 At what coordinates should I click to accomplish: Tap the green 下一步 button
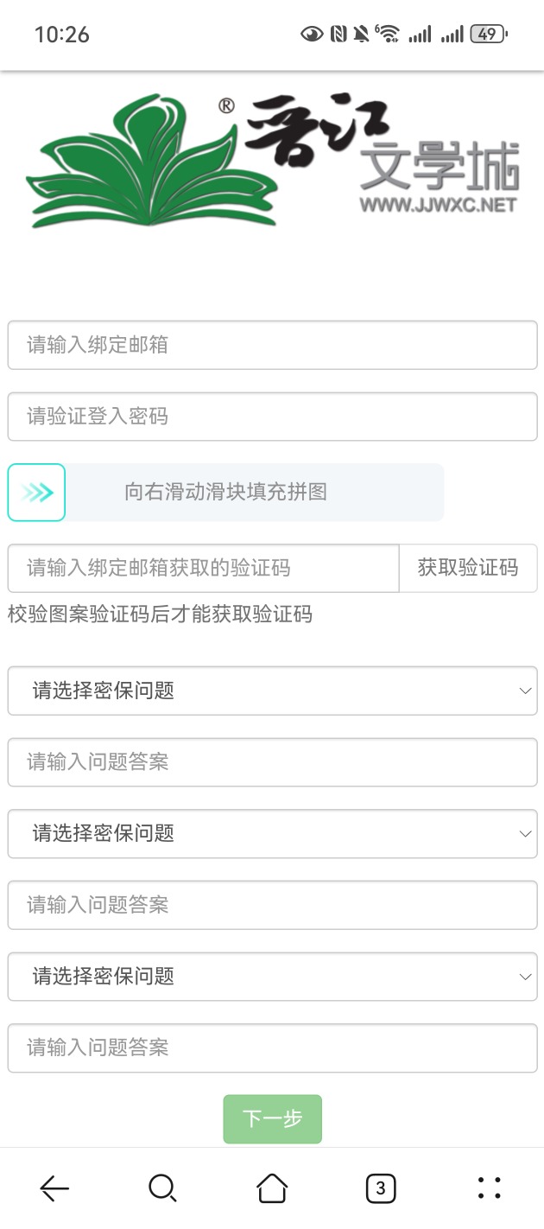[272, 1119]
